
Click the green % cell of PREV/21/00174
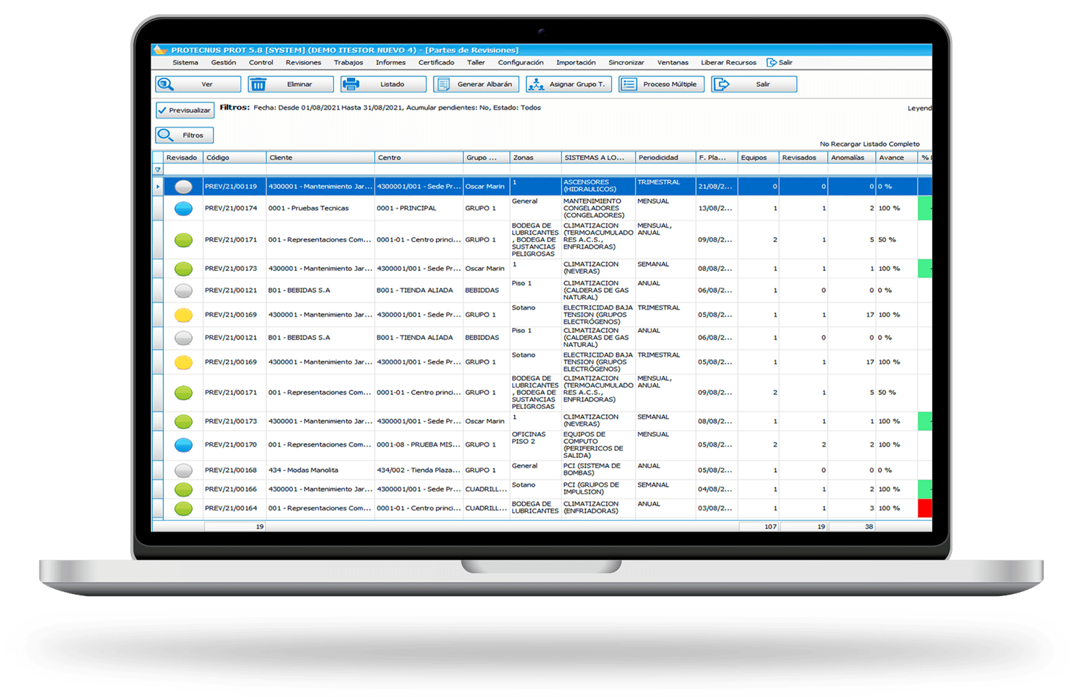tap(925, 208)
